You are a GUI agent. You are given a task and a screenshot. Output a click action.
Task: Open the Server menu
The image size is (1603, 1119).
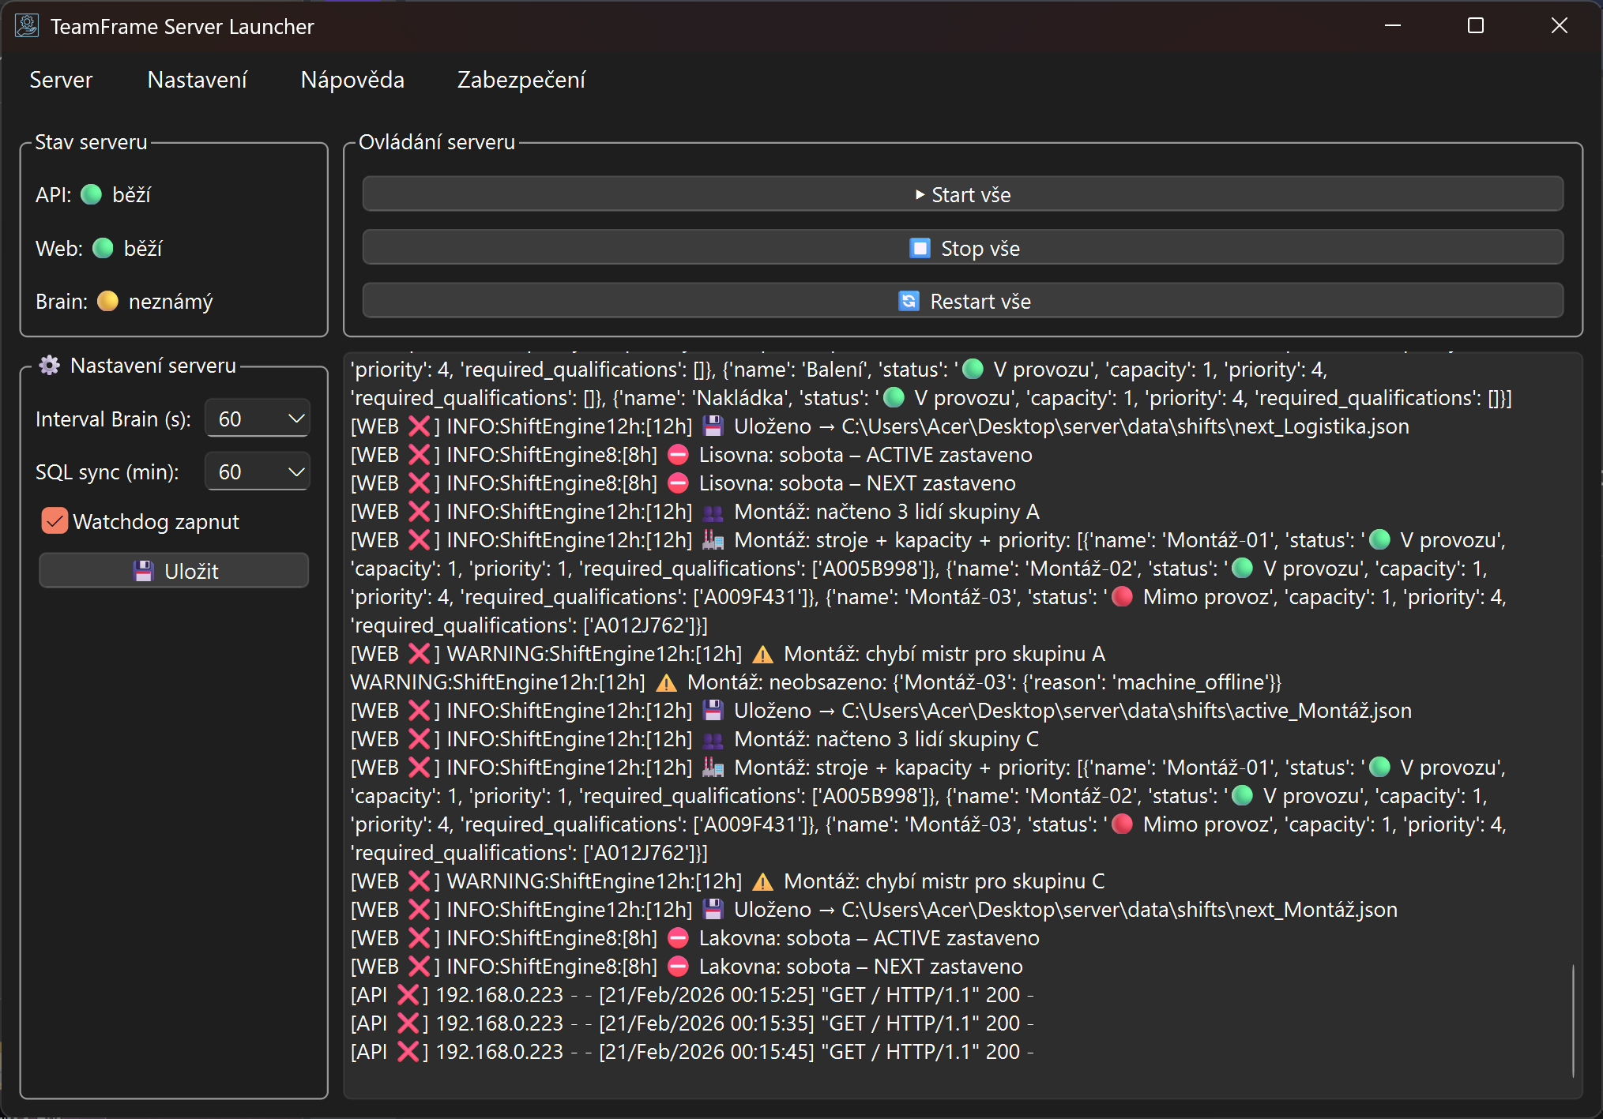point(61,80)
